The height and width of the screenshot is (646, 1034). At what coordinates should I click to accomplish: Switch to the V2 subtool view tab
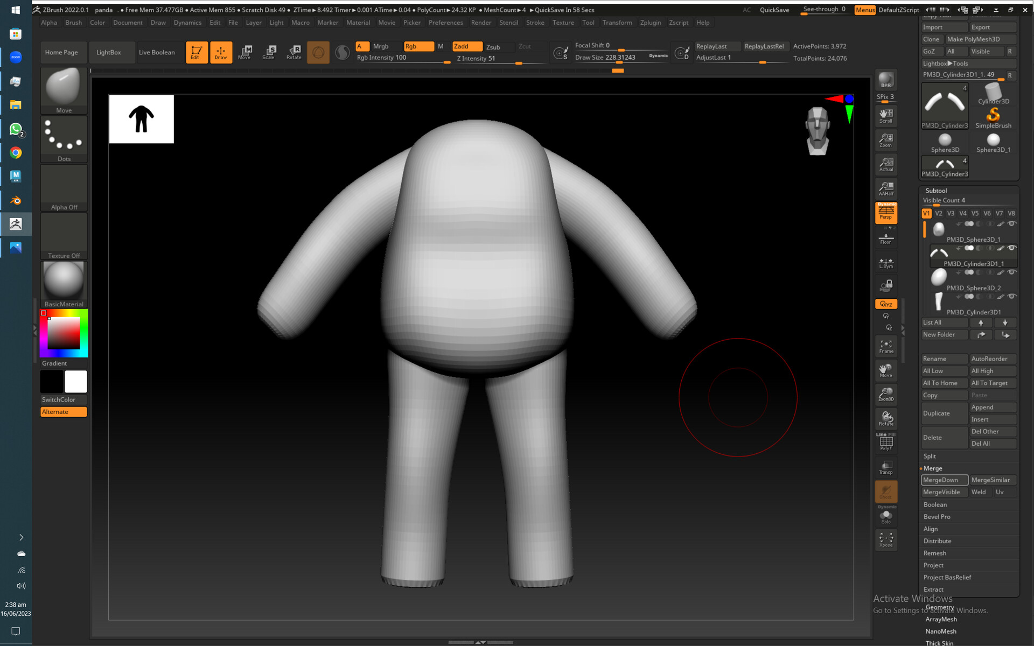[x=939, y=213]
